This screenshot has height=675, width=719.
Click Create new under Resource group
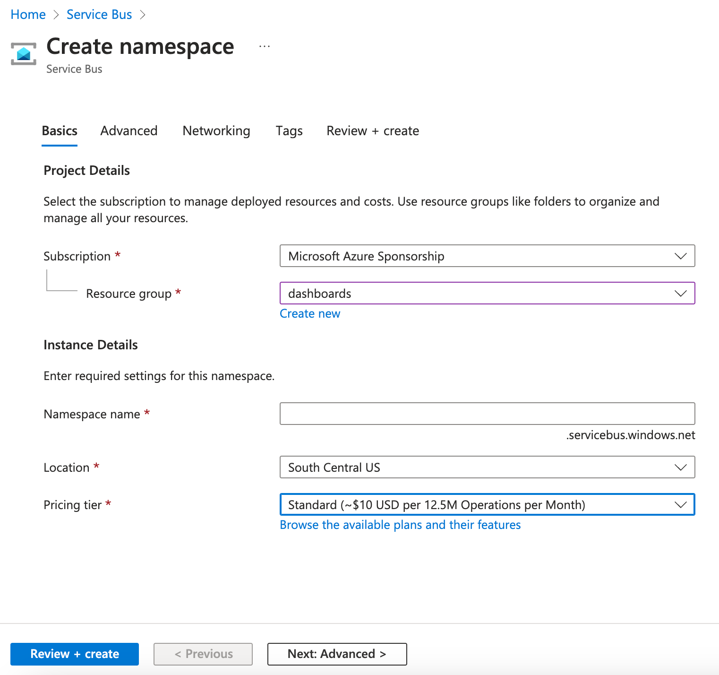tap(309, 313)
